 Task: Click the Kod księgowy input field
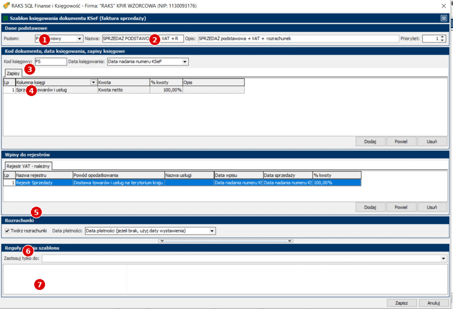coord(50,61)
